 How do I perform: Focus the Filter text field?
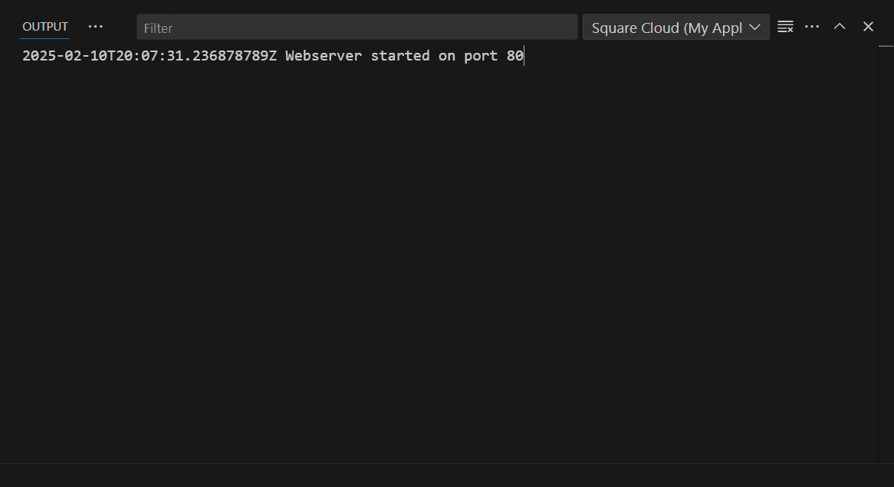click(x=357, y=28)
